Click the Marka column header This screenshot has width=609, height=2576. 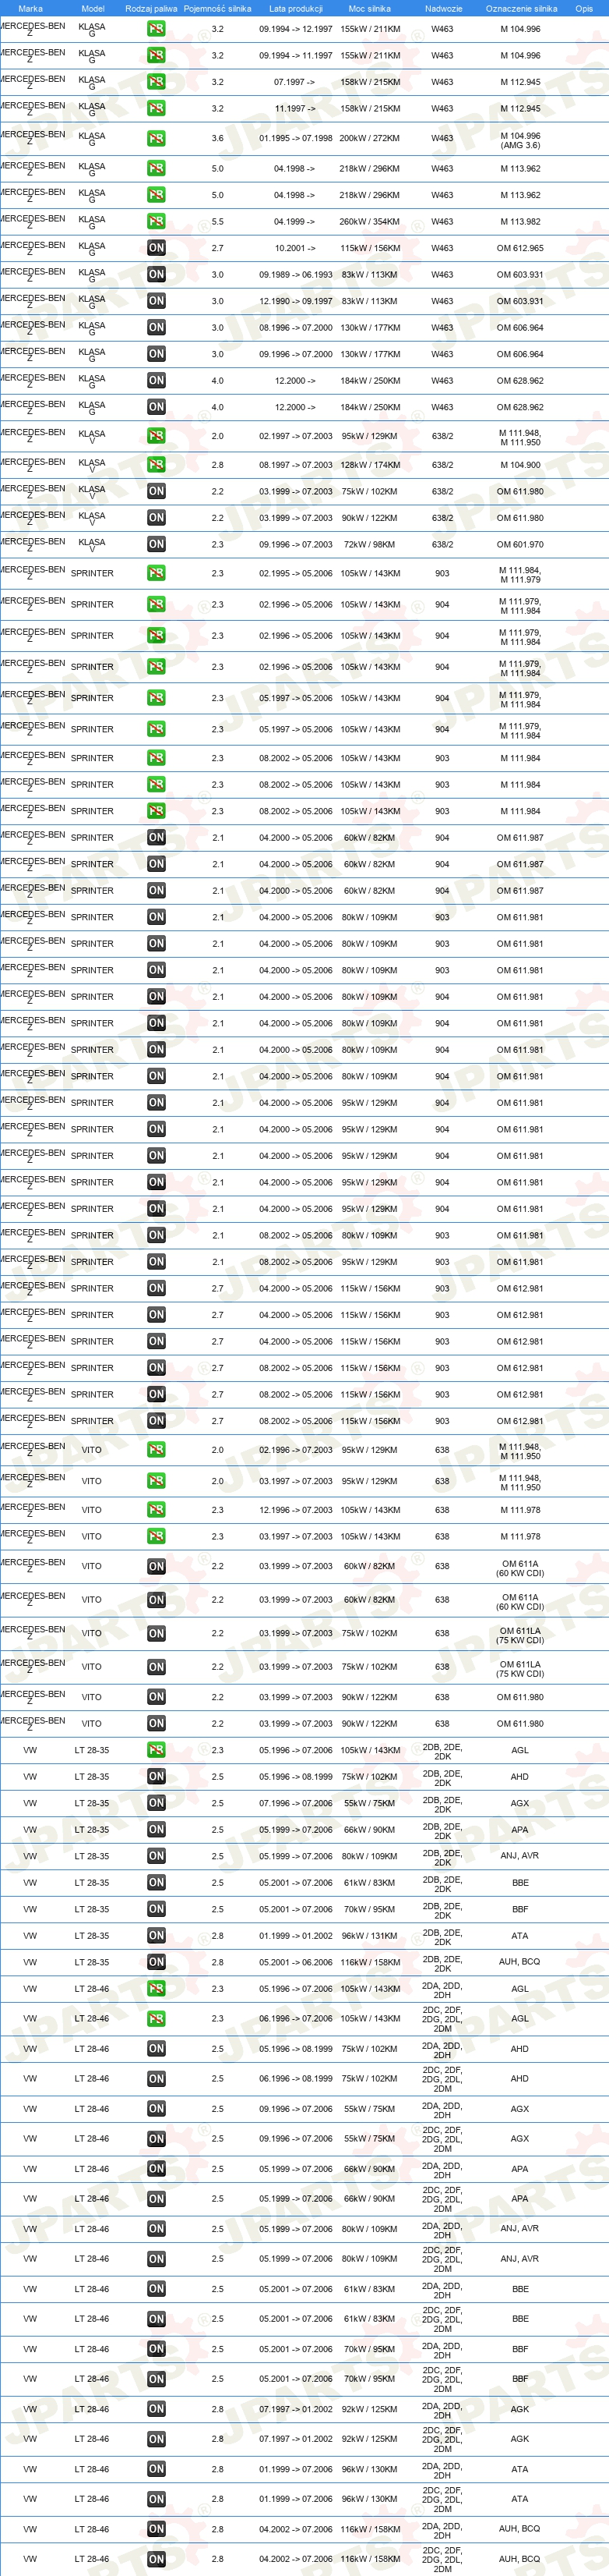pos(30,8)
